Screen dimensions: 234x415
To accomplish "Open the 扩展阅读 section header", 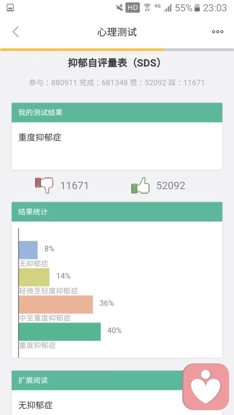I will 97,380.
